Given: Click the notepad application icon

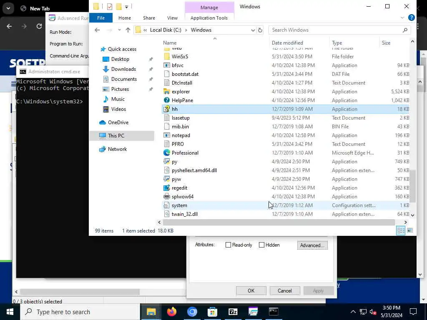Looking at the screenshot, I should (x=167, y=135).
